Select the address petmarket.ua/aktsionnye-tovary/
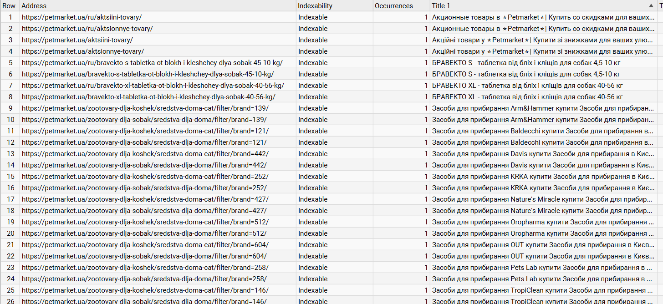The height and width of the screenshot is (304, 663). click(x=82, y=51)
